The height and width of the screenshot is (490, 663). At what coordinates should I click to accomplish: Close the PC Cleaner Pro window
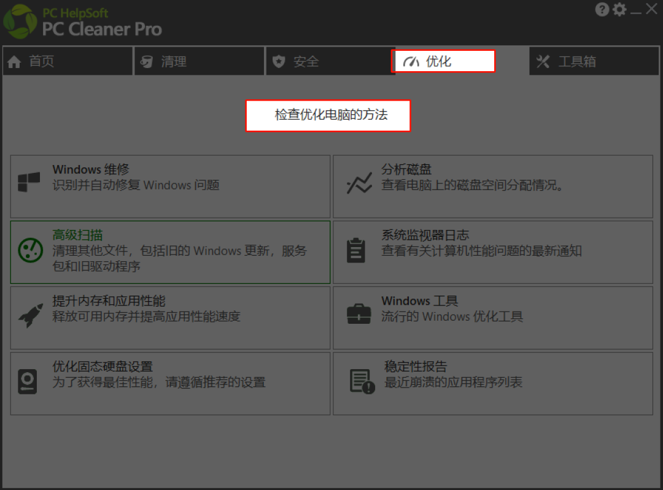(651, 9)
